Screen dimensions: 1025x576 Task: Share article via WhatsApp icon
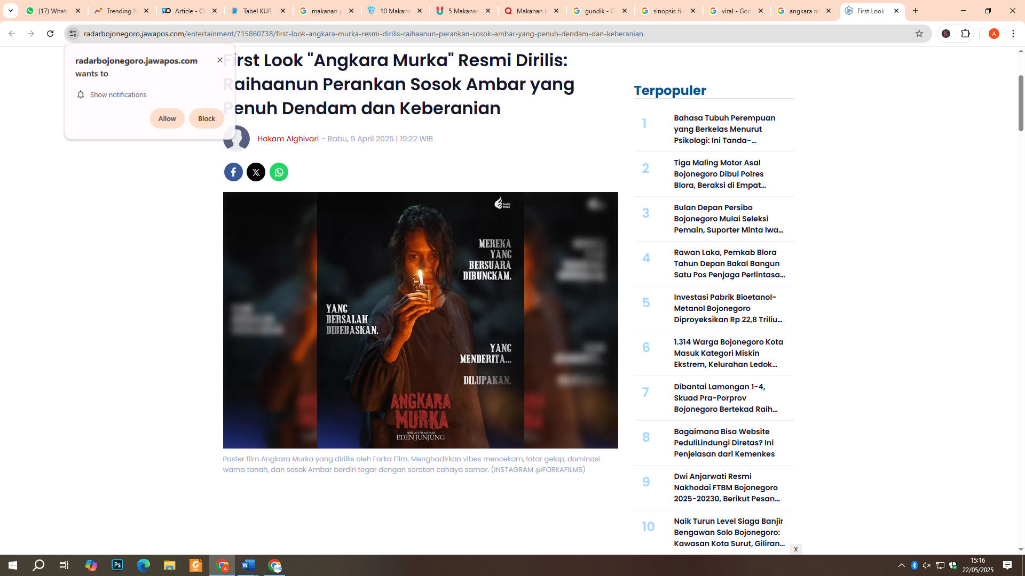(279, 172)
